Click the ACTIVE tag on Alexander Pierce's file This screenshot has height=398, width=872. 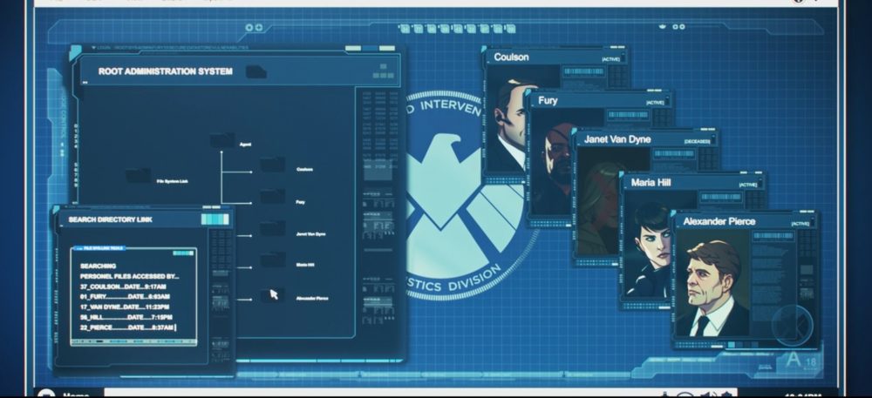800,224
